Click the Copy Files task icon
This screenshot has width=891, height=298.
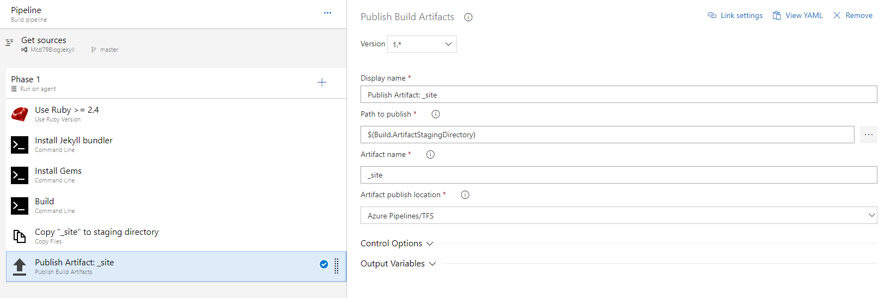pos(20,236)
